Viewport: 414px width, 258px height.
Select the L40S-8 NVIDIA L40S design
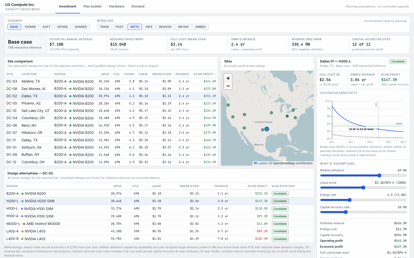pyautogui.click(x=159, y=239)
